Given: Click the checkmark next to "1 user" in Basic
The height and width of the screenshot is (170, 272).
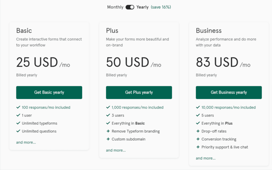Looking at the screenshot, I should [18, 115].
